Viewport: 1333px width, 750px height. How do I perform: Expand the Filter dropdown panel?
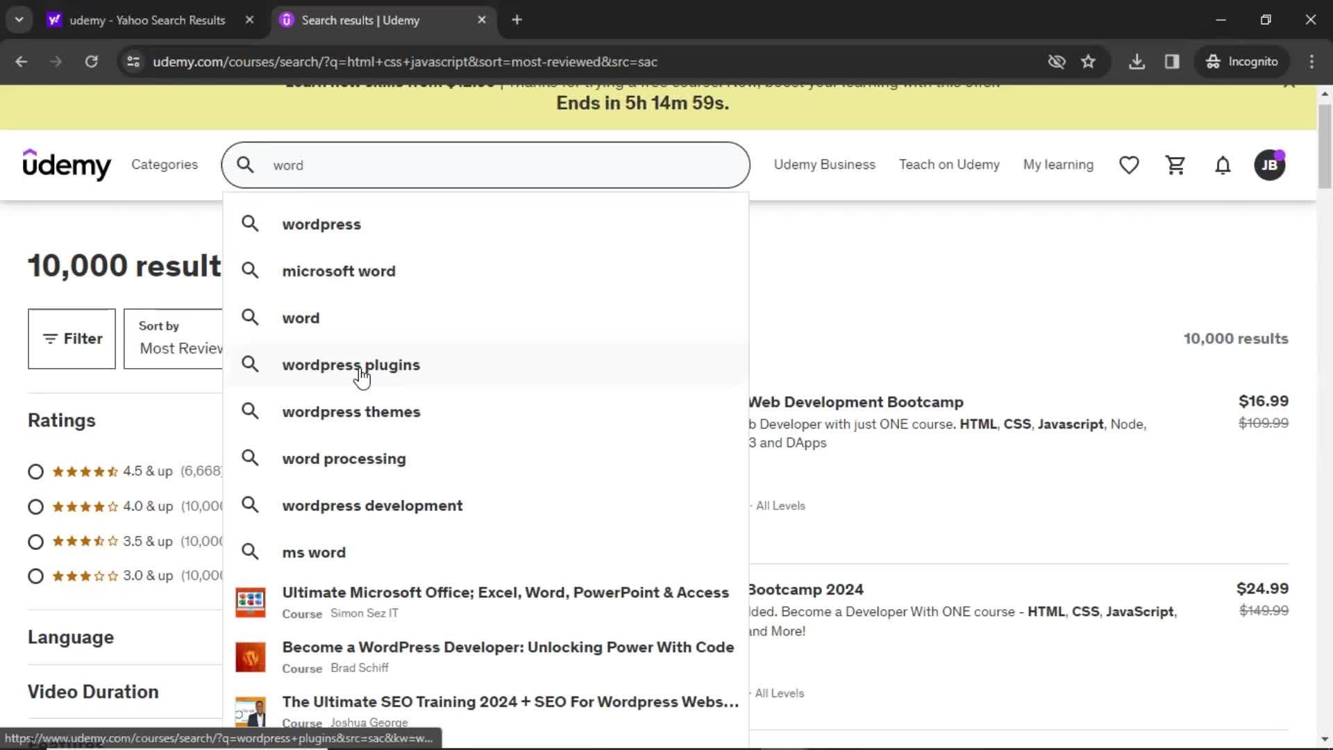pyautogui.click(x=72, y=338)
